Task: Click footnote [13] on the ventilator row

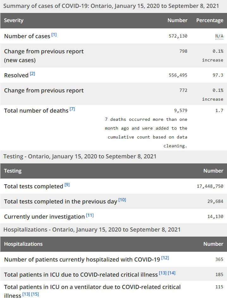Action: pos(26,295)
